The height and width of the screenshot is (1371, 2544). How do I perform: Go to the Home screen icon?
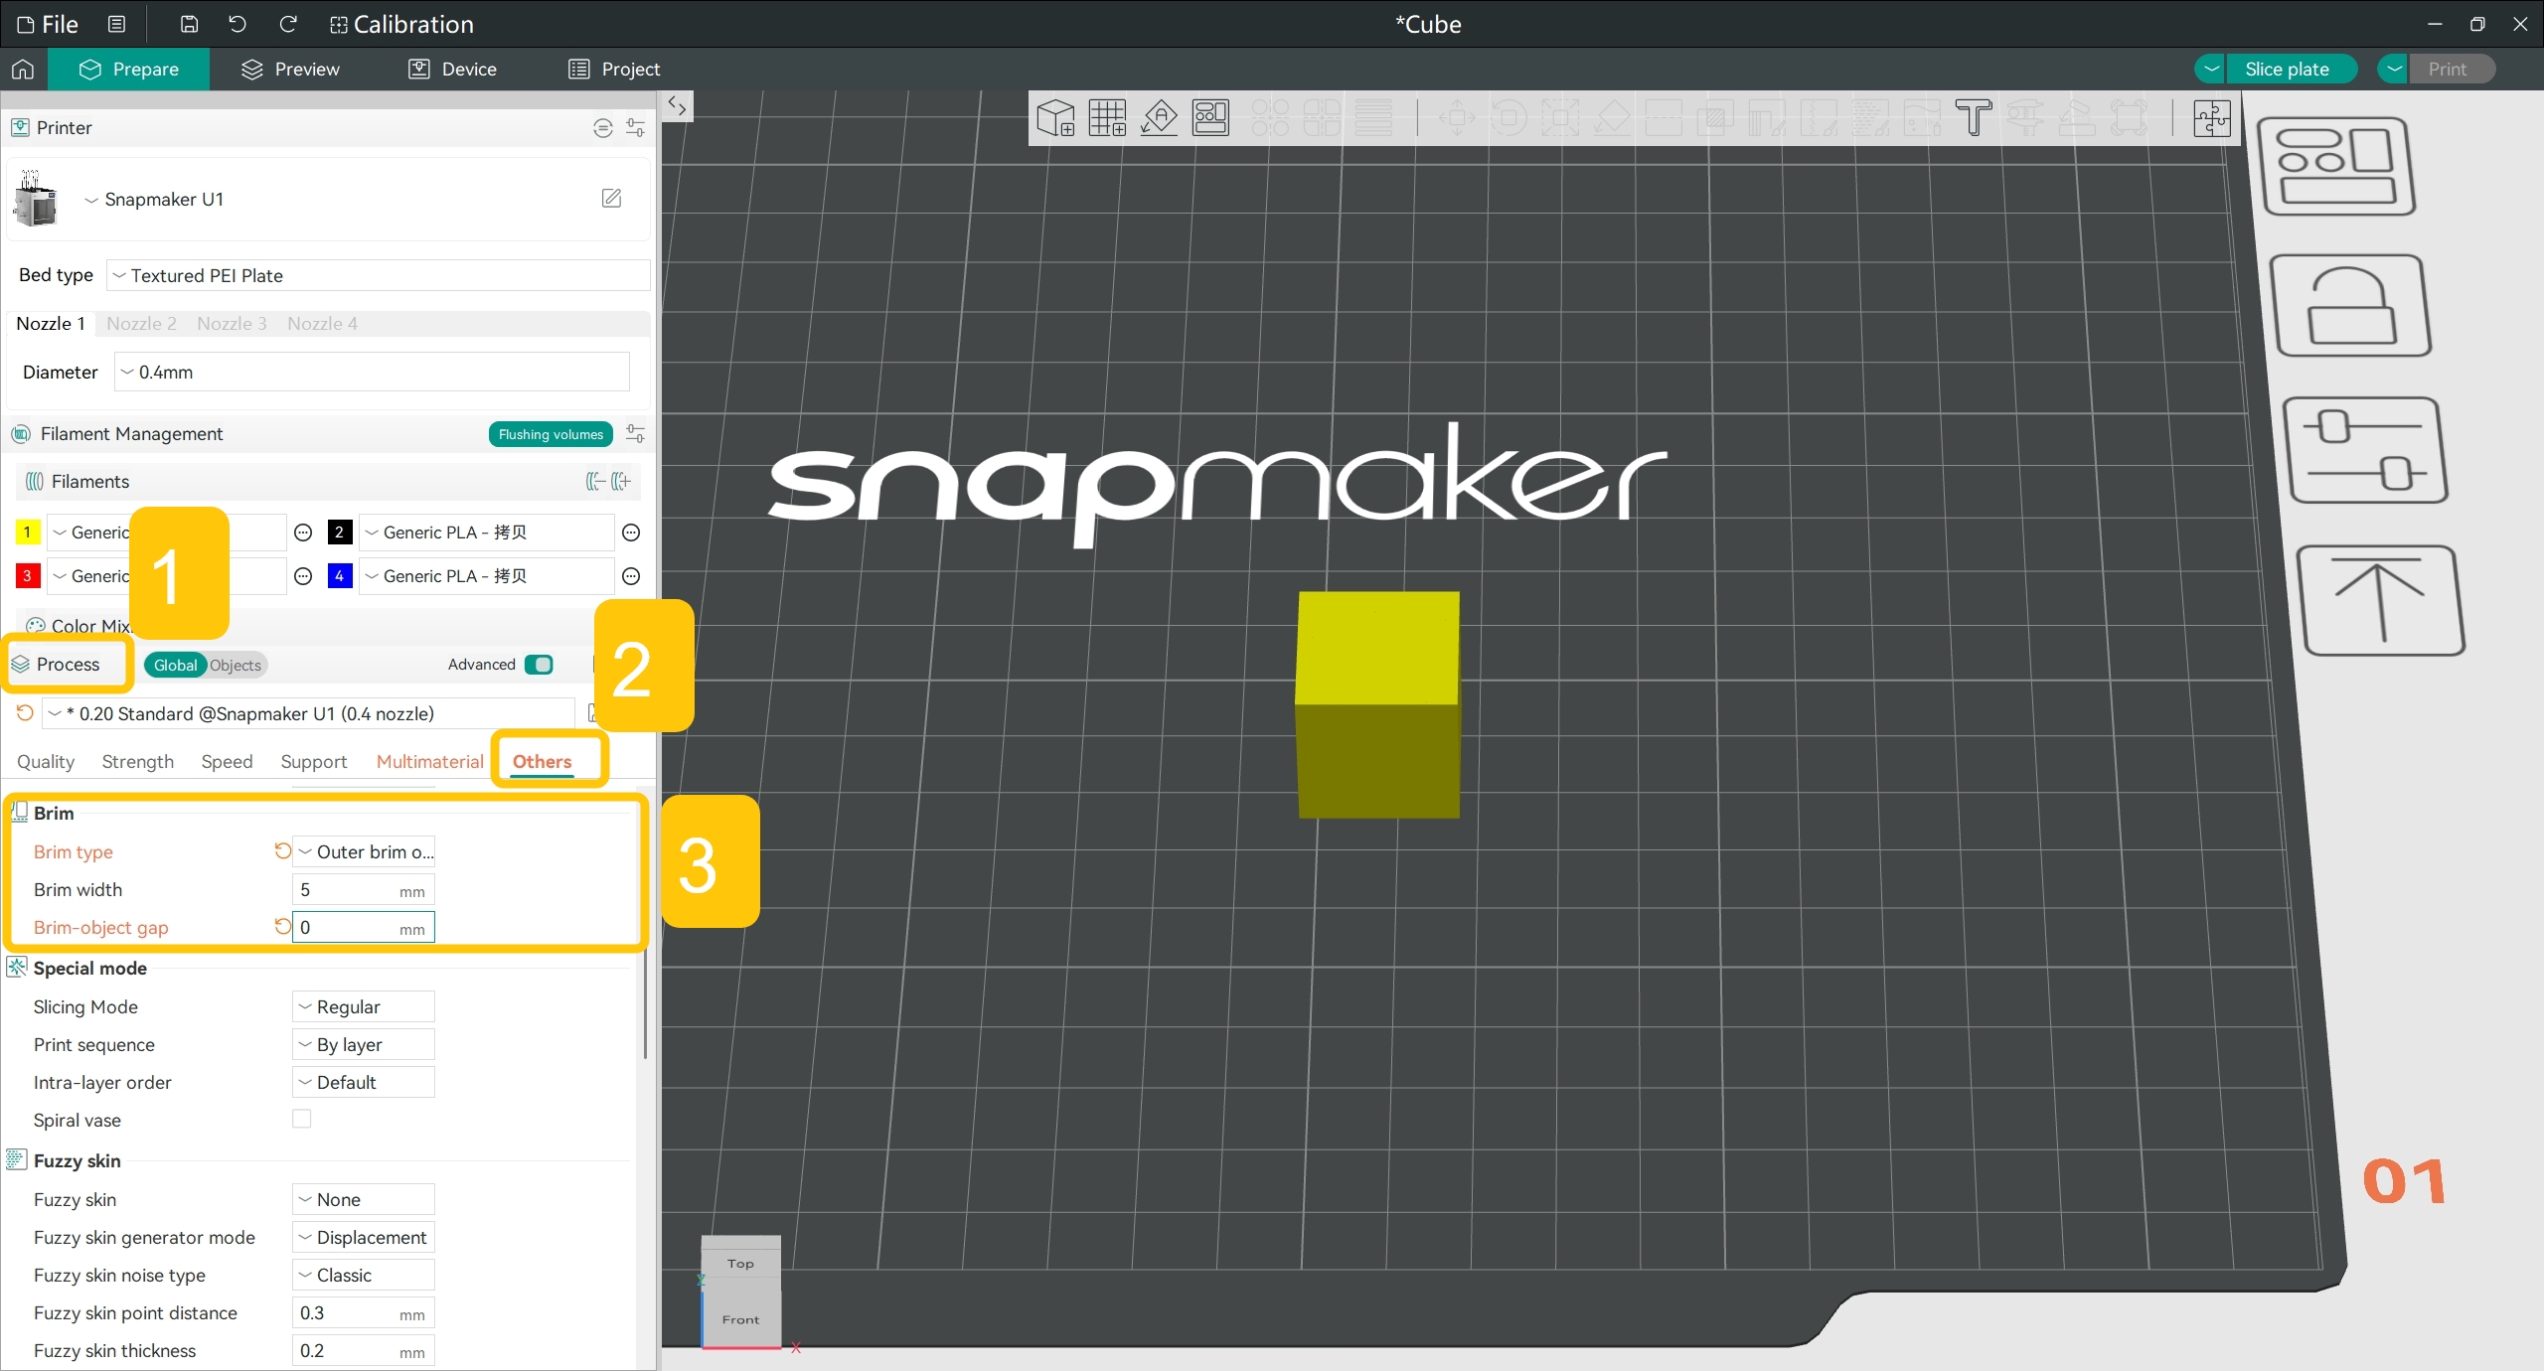23,69
